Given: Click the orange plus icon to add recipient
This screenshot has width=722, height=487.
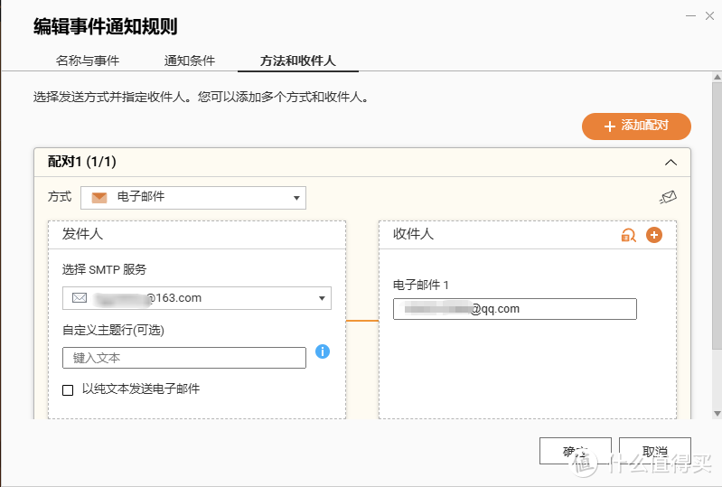Looking at the screenshot, I should point(655,235).
